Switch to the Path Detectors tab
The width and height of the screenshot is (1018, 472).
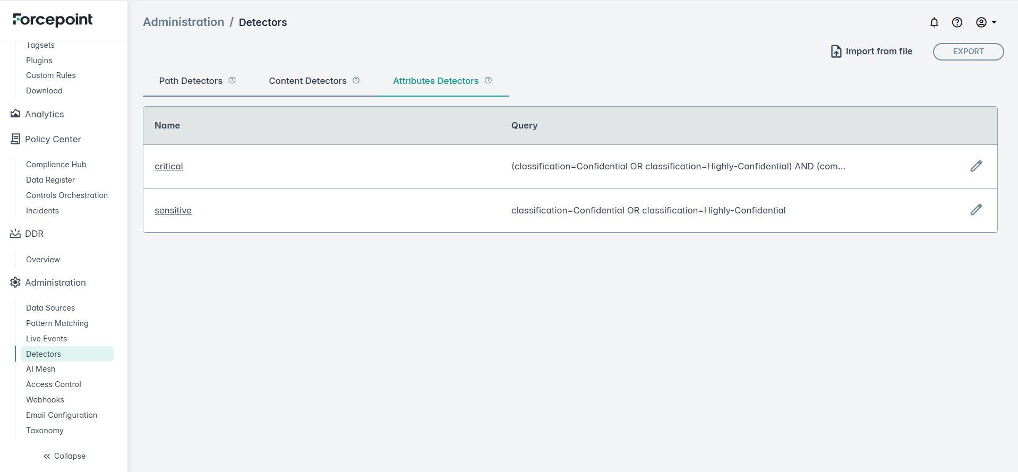point(191,81)
